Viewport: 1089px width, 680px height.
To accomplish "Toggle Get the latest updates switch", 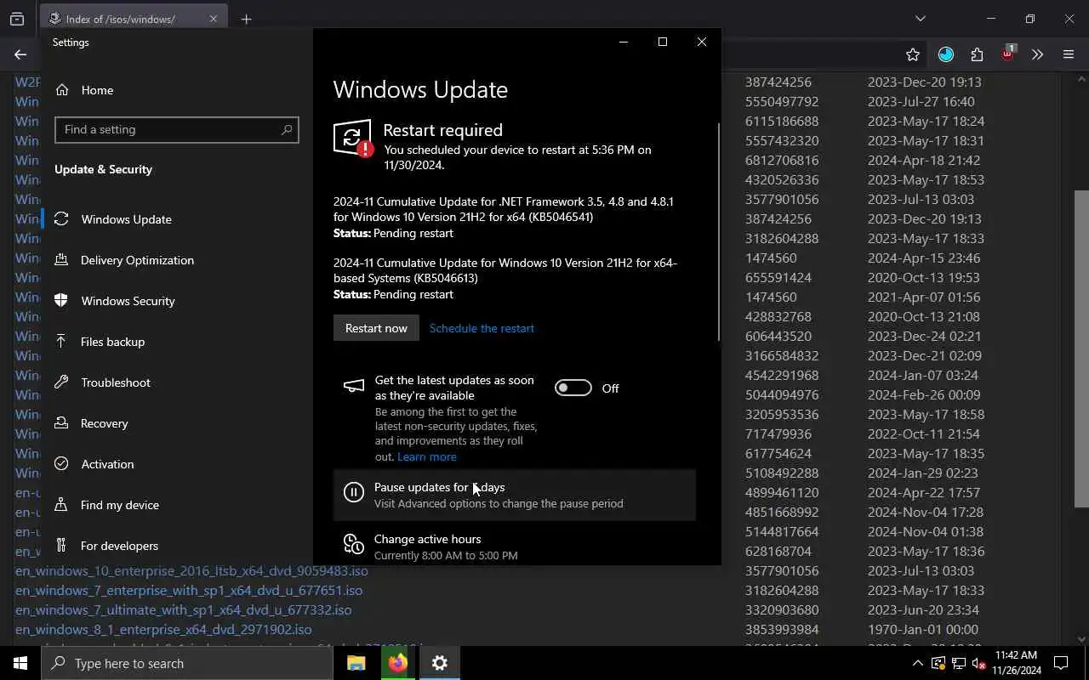I will click(x=573, y=388).
